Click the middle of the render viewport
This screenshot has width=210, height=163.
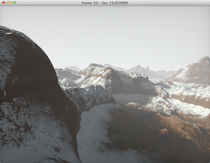[105, 85]
